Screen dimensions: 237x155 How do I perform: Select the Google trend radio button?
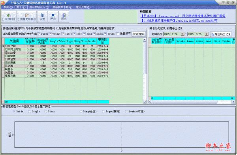pos(30,112)
